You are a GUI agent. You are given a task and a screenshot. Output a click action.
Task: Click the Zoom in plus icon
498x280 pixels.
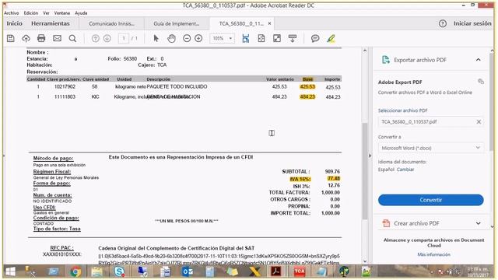[198, 38]
